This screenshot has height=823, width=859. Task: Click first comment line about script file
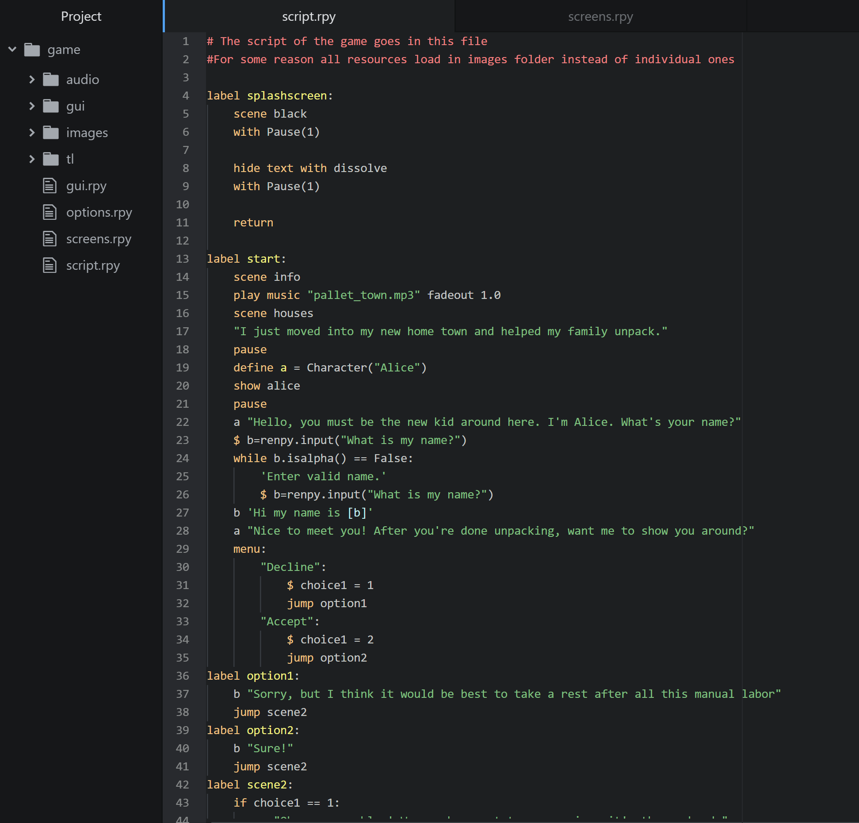[x=347, y=41]
